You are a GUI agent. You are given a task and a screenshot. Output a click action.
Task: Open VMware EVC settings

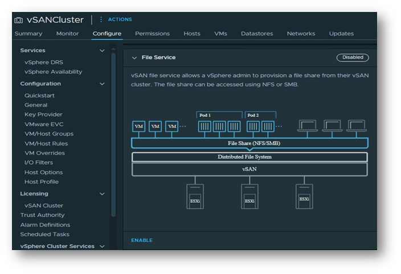pyautogui.click(x=44, y=124)
